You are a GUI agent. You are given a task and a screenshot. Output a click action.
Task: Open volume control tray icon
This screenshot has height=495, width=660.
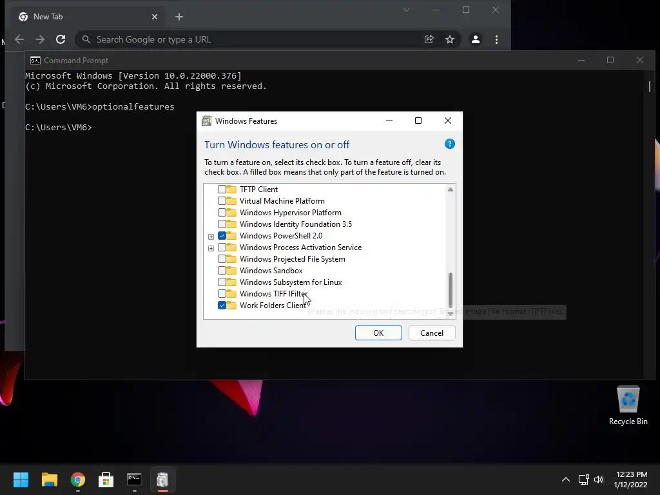pyautogui.click(x=599, y=480)
